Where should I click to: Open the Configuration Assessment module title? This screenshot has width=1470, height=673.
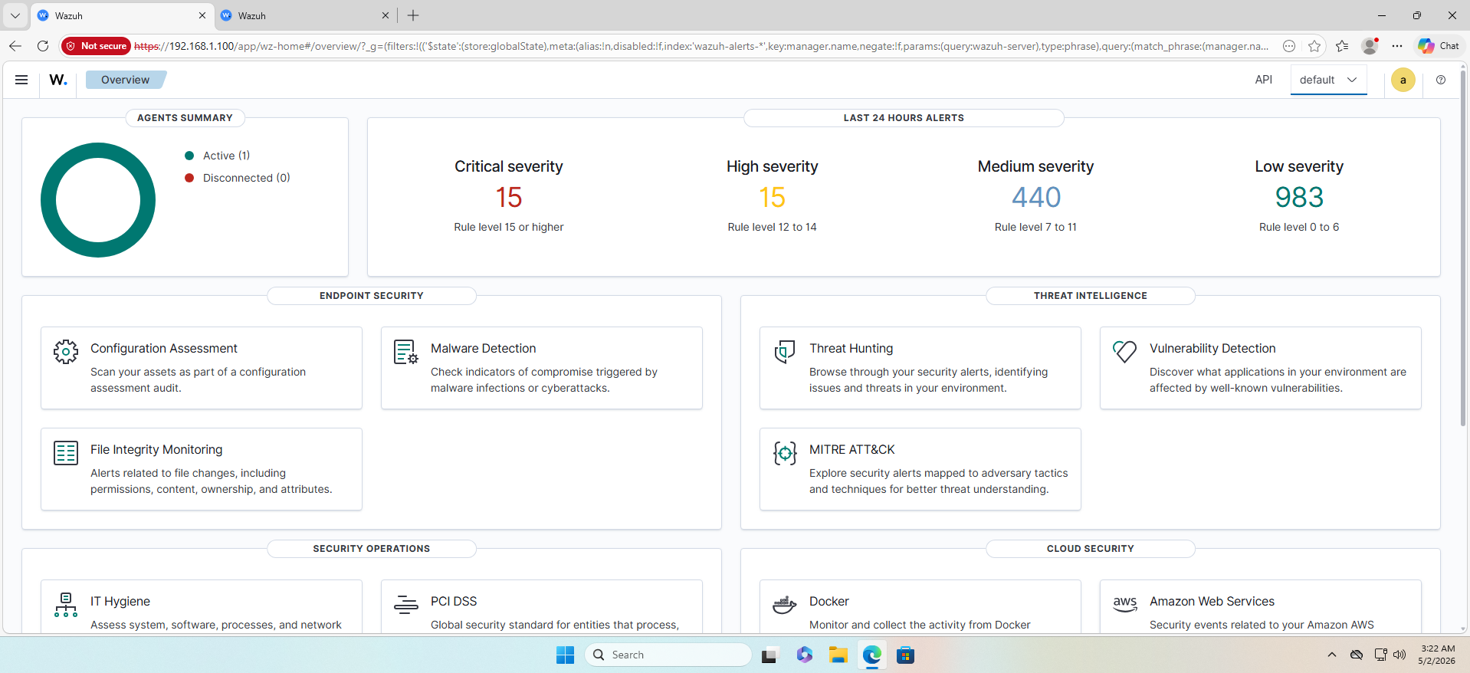tap(164, 349)
